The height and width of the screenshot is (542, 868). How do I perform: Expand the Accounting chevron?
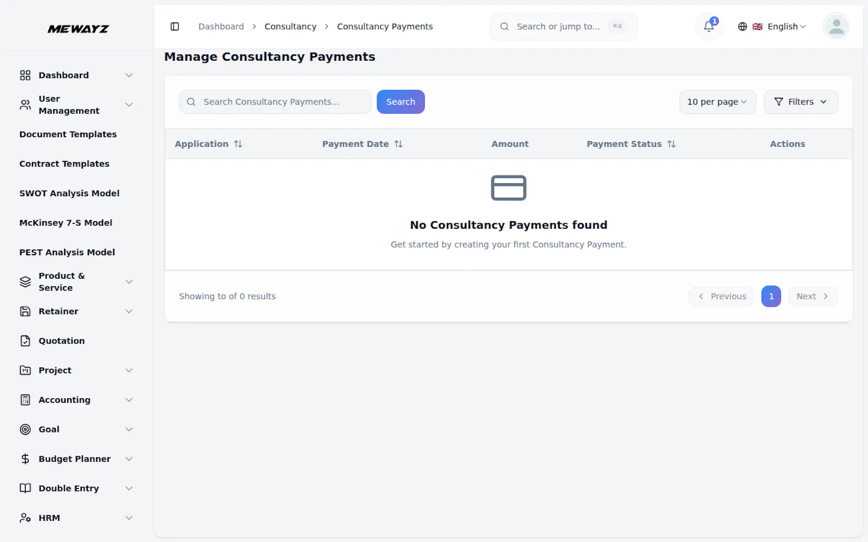[x=129, y=400]
